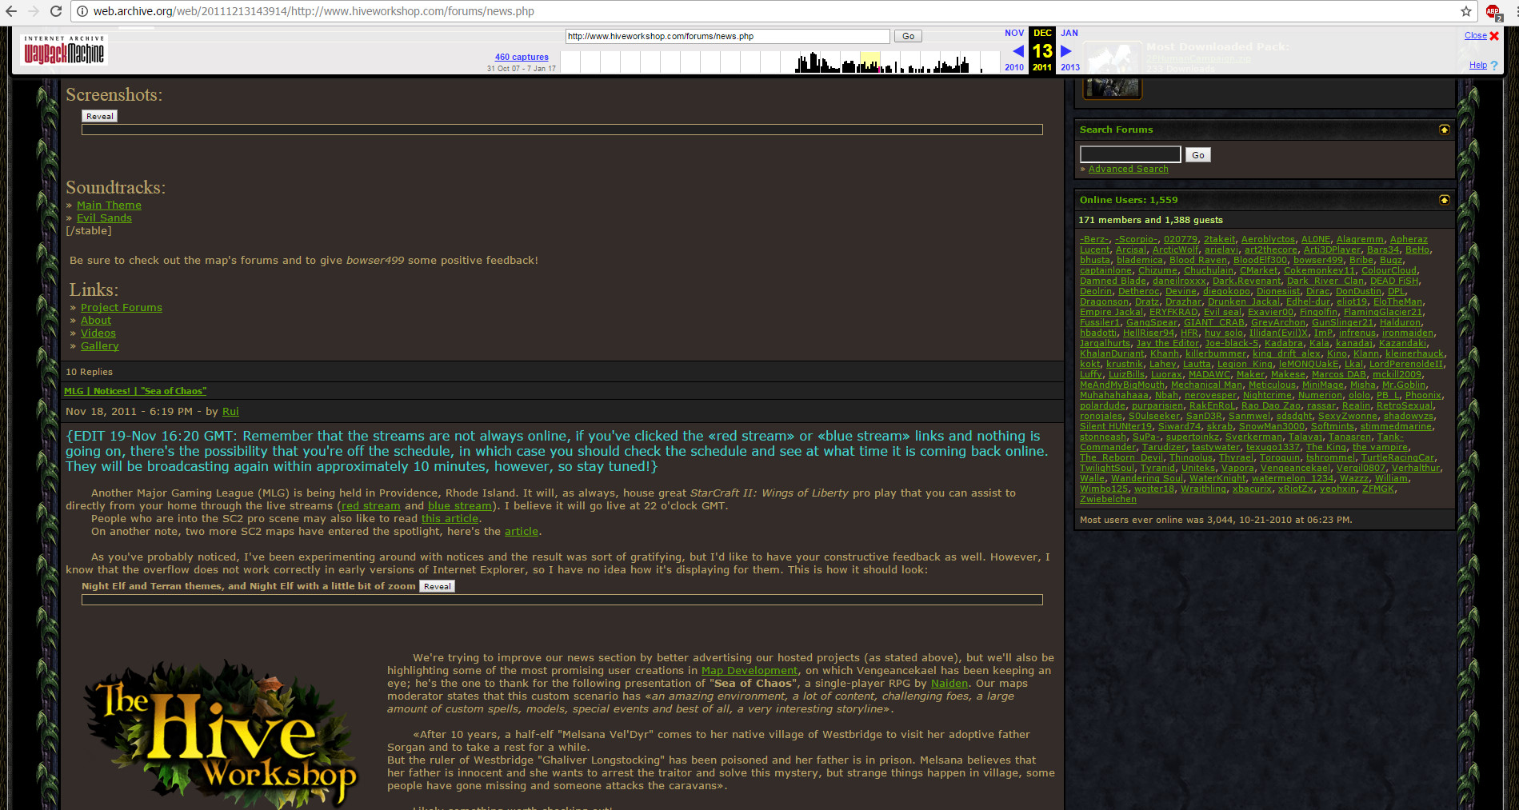This screenshot has width=1519, height=810.
Task: Open online user Jay the Editor profile
Action: [1168, 344]
